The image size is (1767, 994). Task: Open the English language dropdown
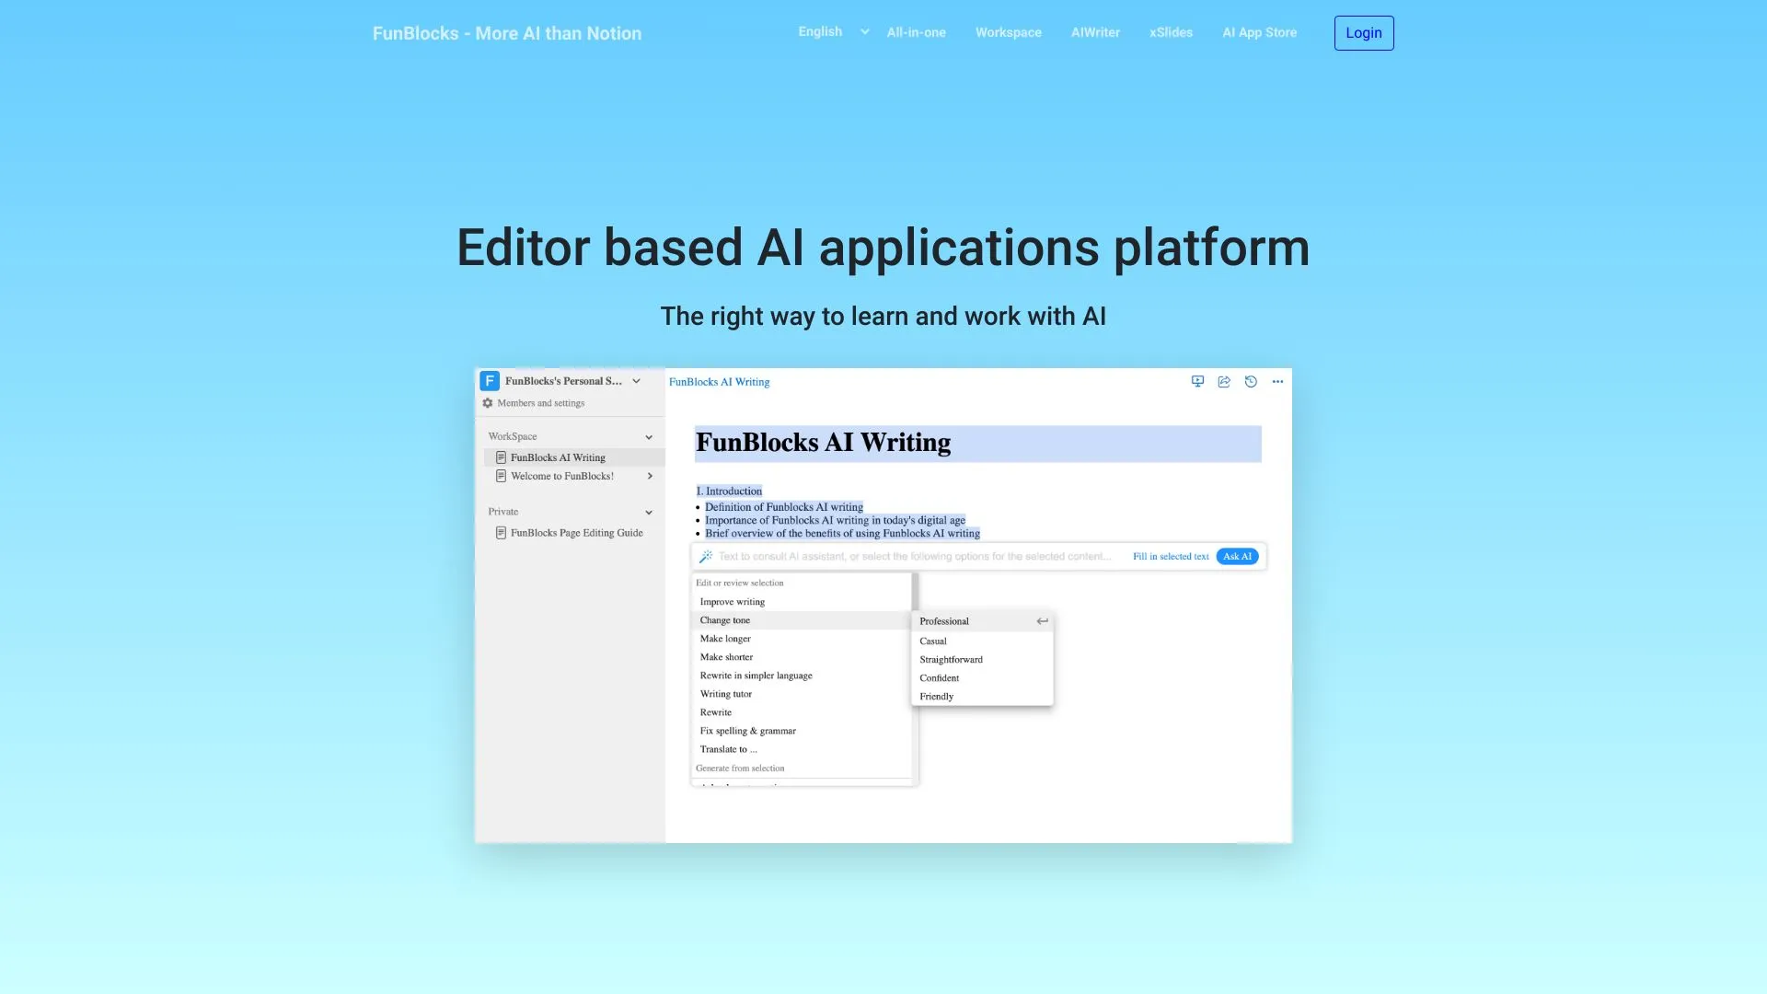[x=833, y=31]
